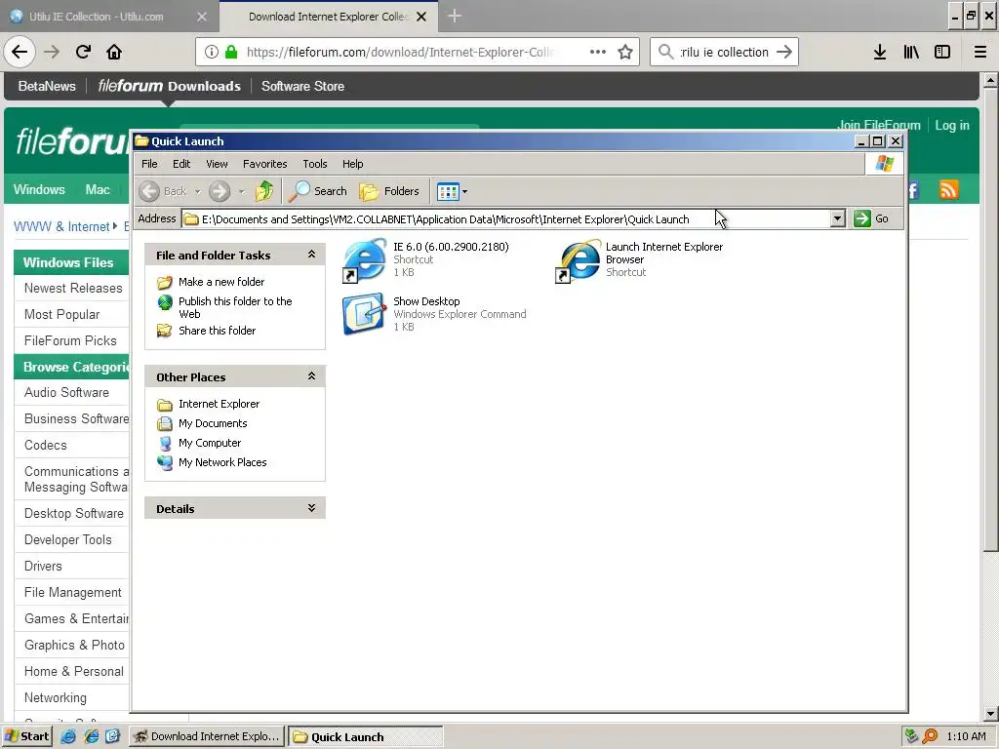Open Explorer address bar dropdown

[838, 218]
